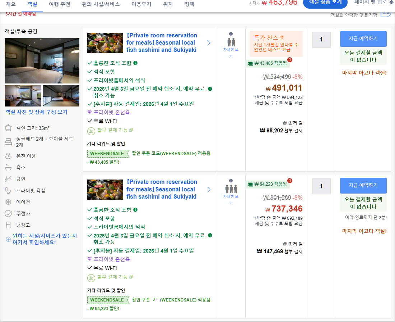Click info icon beside first free cancellation
Image resolution: width=395 pixels, height=322 pixels.
[210, 89]
